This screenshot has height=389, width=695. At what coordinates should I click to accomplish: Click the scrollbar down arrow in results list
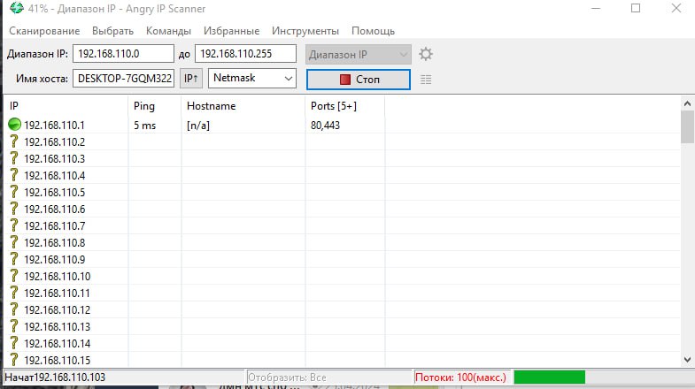tap(687, 359)
